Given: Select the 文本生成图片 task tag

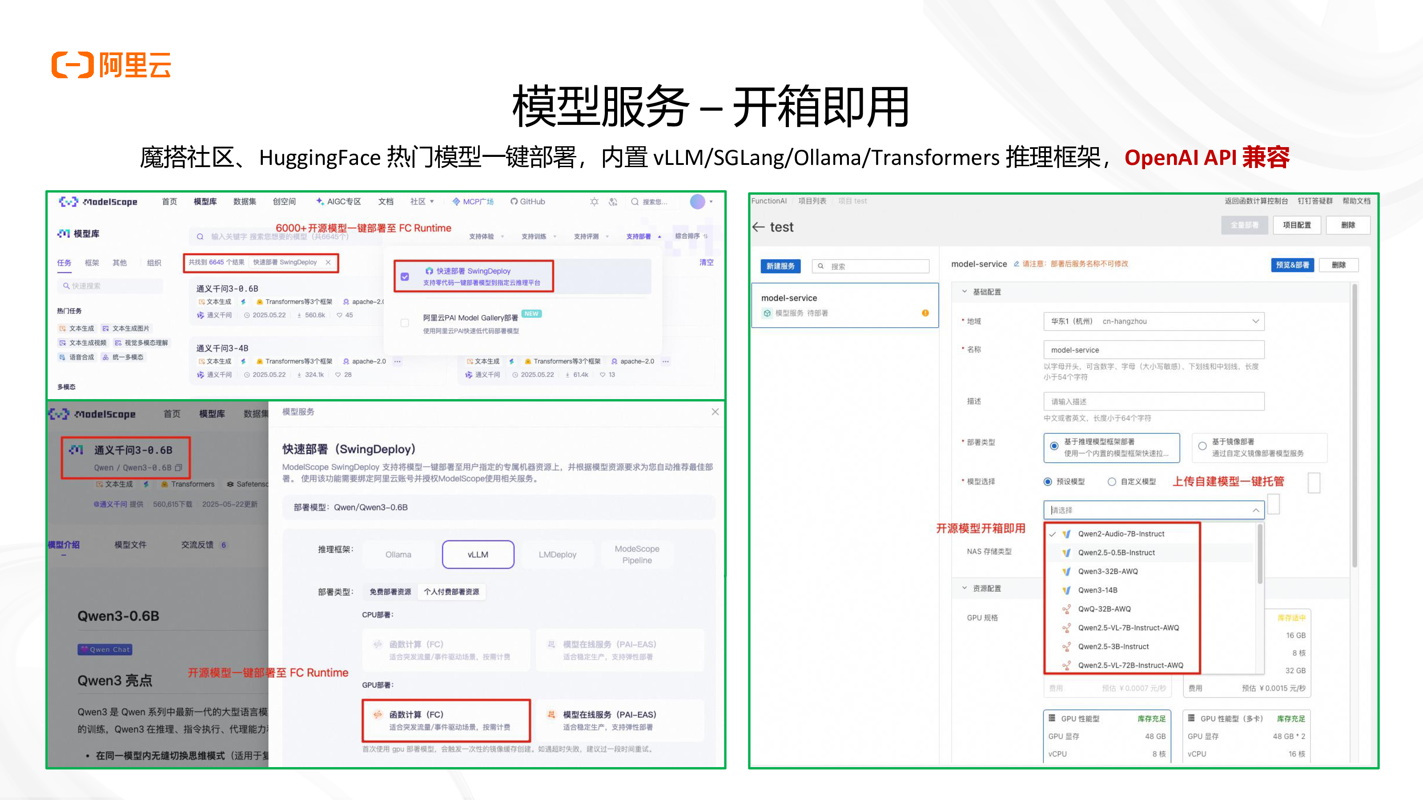Looking at the screenshot, I should coord(126,328).
